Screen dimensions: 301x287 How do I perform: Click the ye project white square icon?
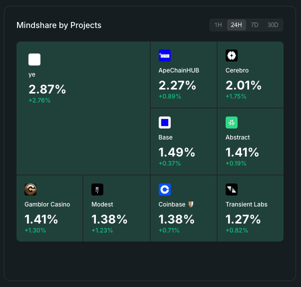click(x=34, y=59)
